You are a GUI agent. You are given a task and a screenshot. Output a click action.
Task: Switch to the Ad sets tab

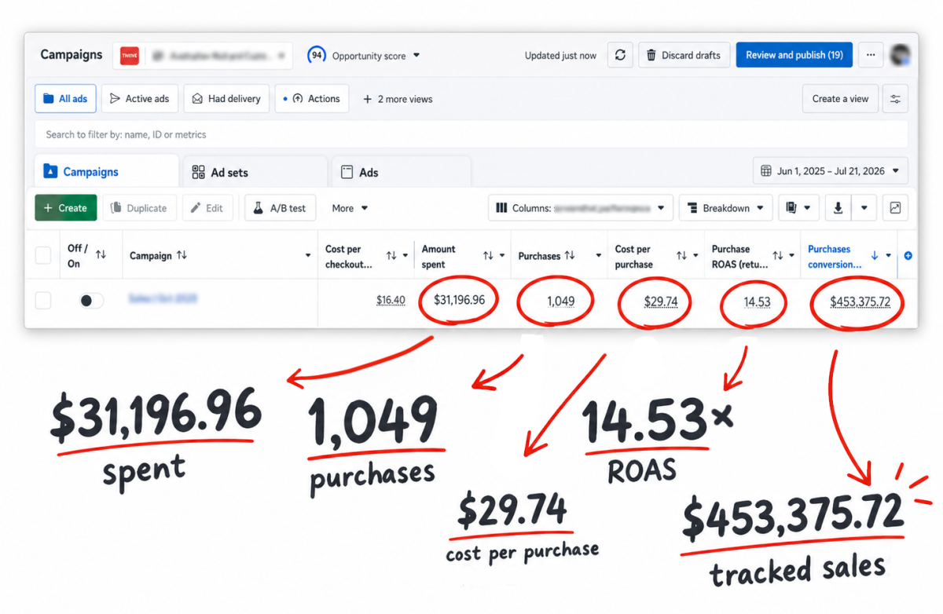coord(255,172)
